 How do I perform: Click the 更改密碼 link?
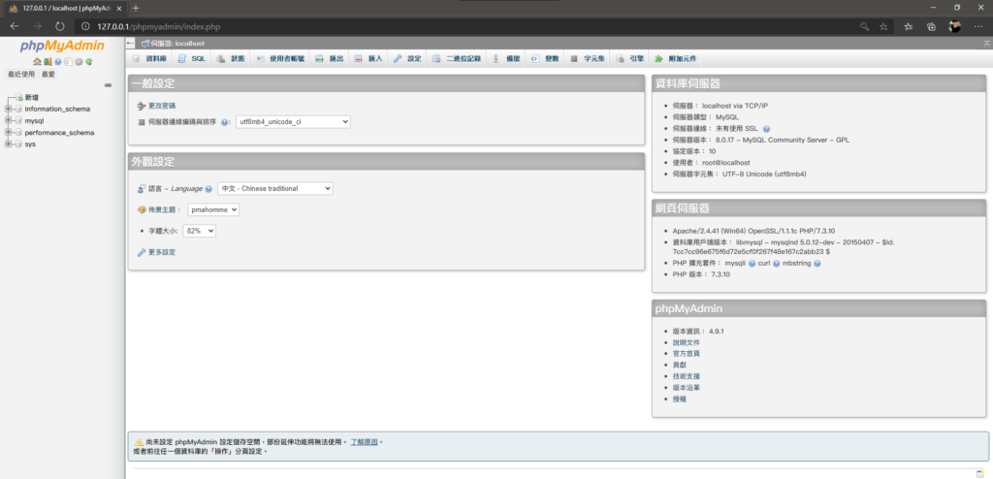(162, 105)
